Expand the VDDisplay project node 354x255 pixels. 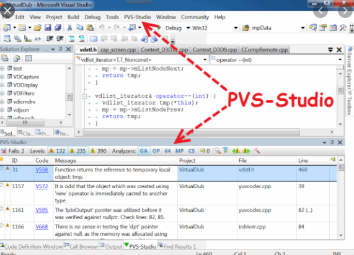coord(2,85)
